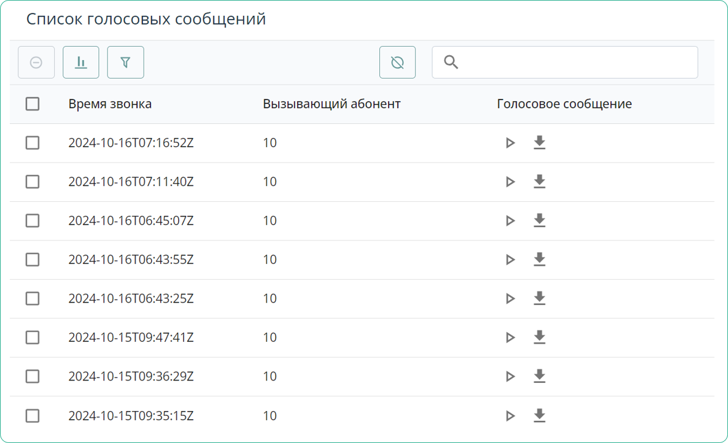Play the voicemail from 2024-10-16T06:43:55Z
The width and height of the screenshot is (728, 443).
pyautogui.click(x=510, y=260)
